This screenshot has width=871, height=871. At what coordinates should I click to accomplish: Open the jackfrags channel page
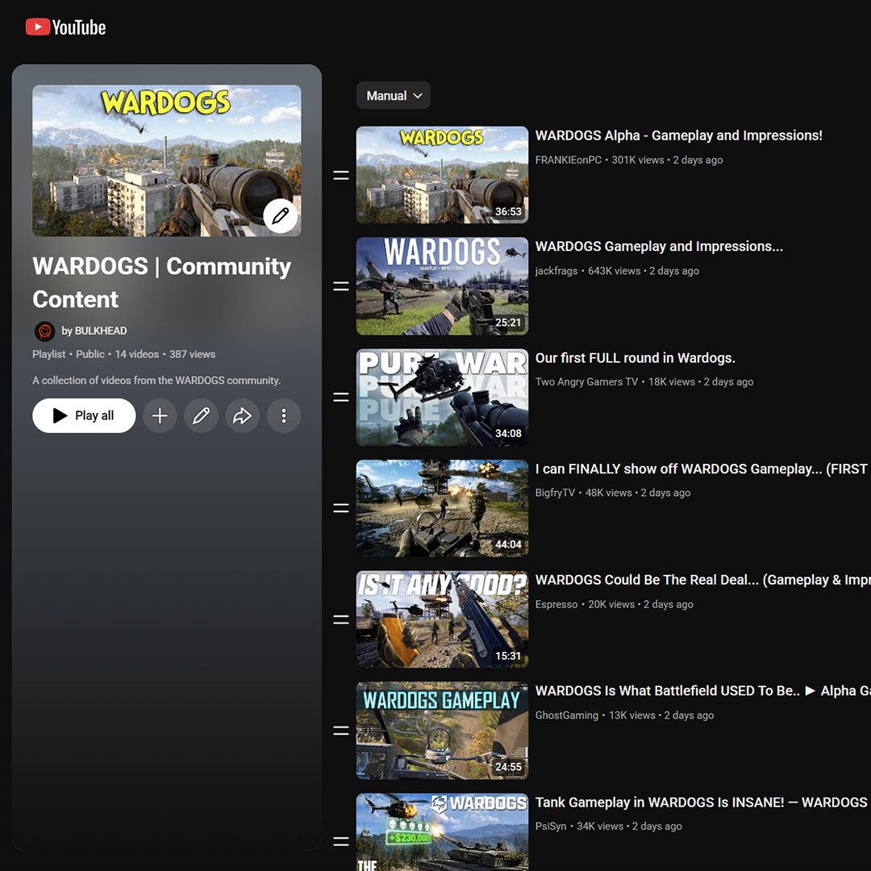pyautogui.click(x=556, y=271)
